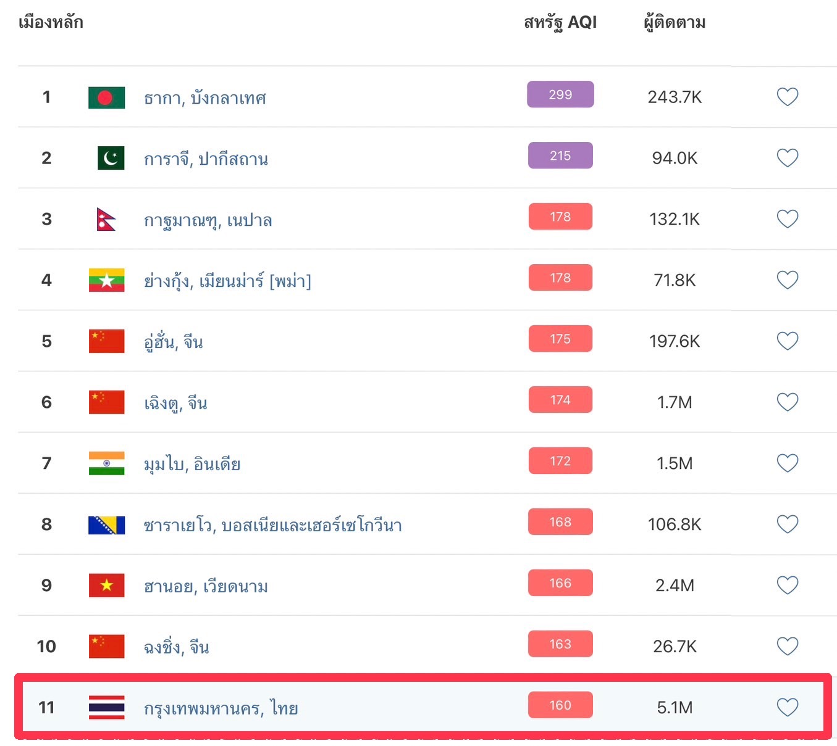Open the ฮานอย, เวียดนาม city link
Image resolution: width=837 pixels, height=746 pixels.
(x=206, y=586)
